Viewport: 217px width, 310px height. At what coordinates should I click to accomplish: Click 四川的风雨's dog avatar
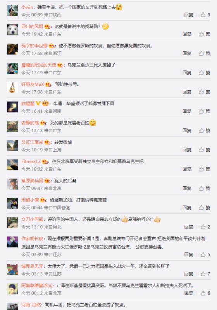[x=12, y=30]
